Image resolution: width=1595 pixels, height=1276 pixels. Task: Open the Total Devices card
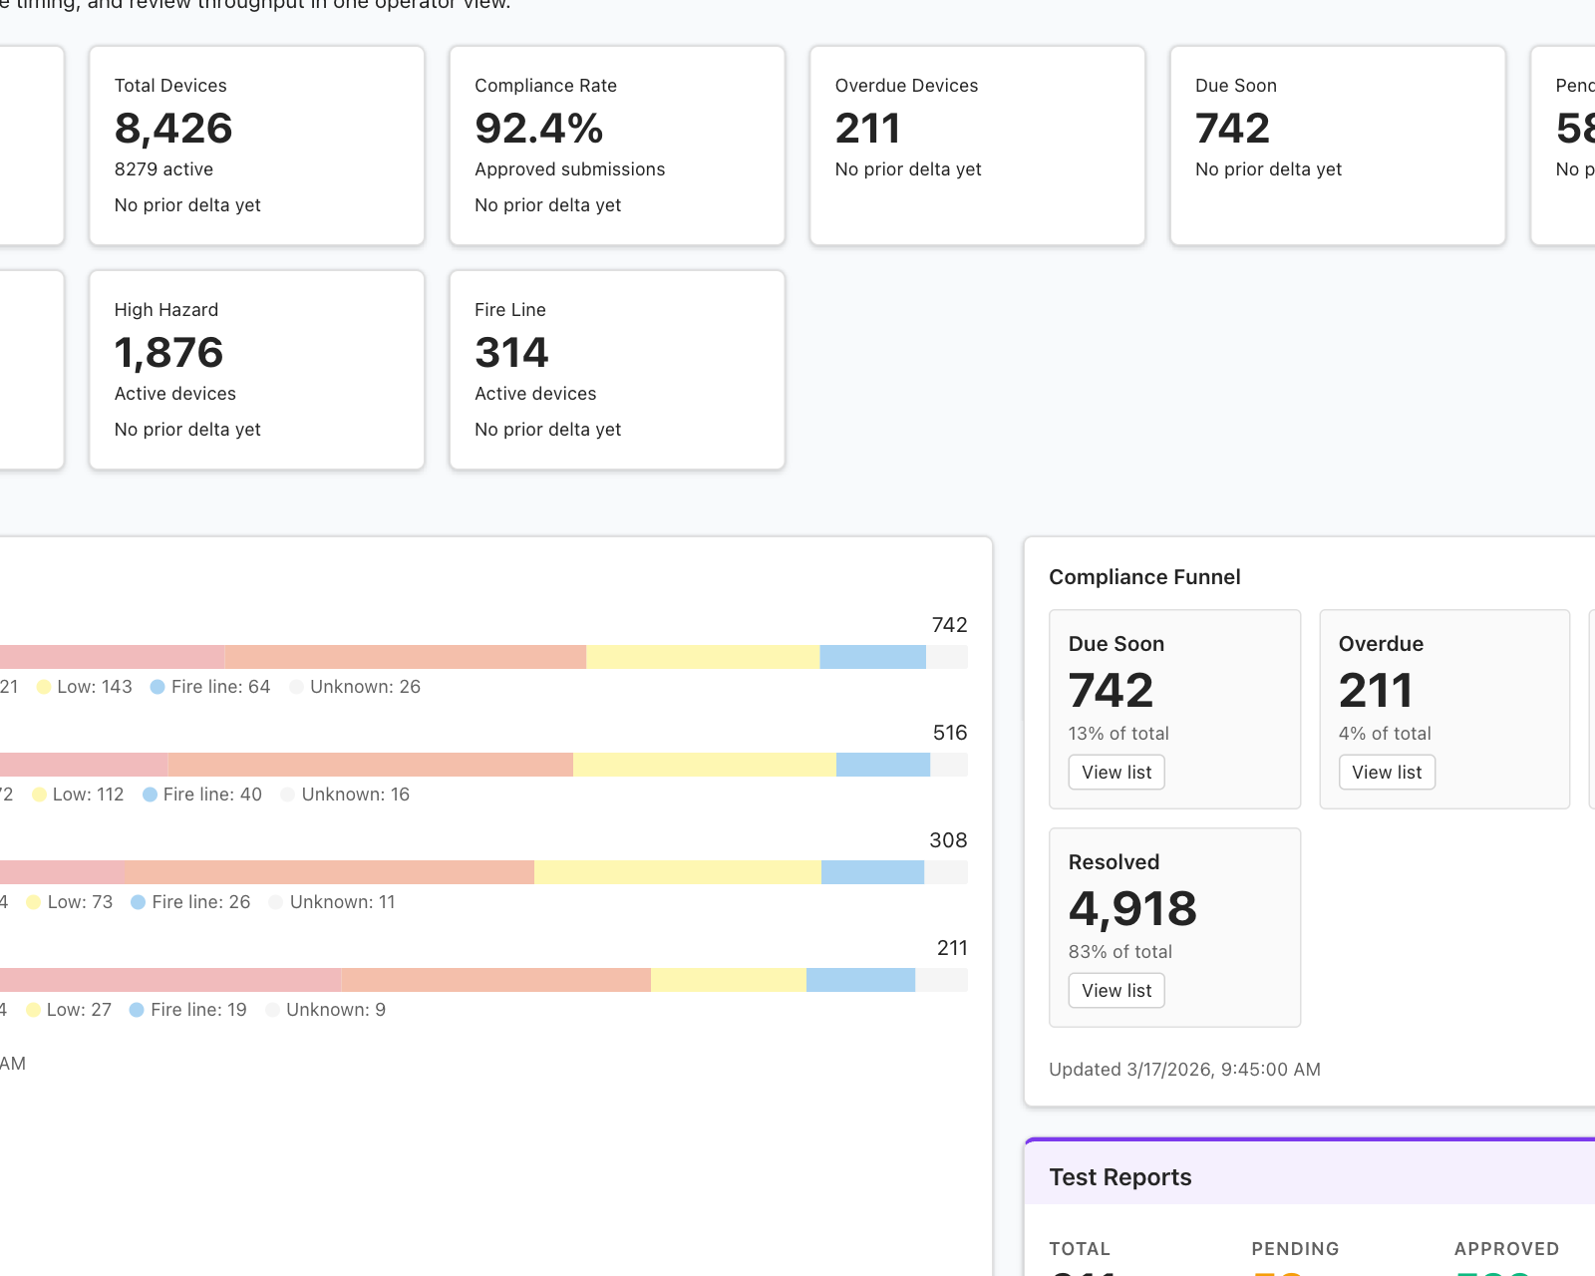pos(257,146)
